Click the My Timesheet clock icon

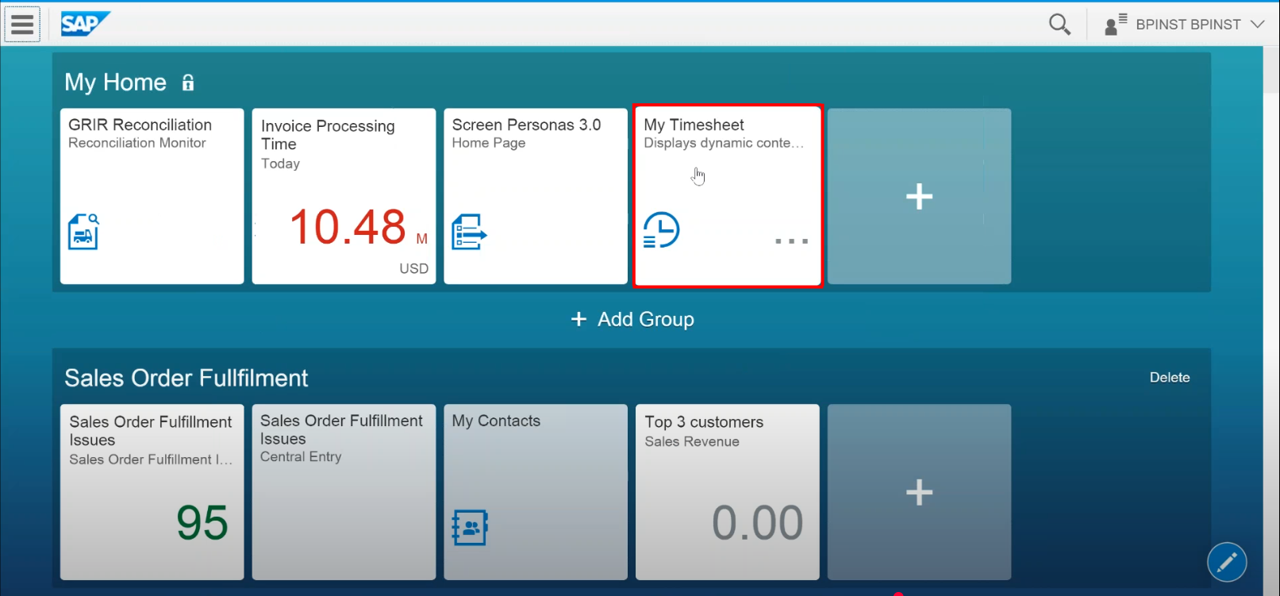click(x=661, y=230)
